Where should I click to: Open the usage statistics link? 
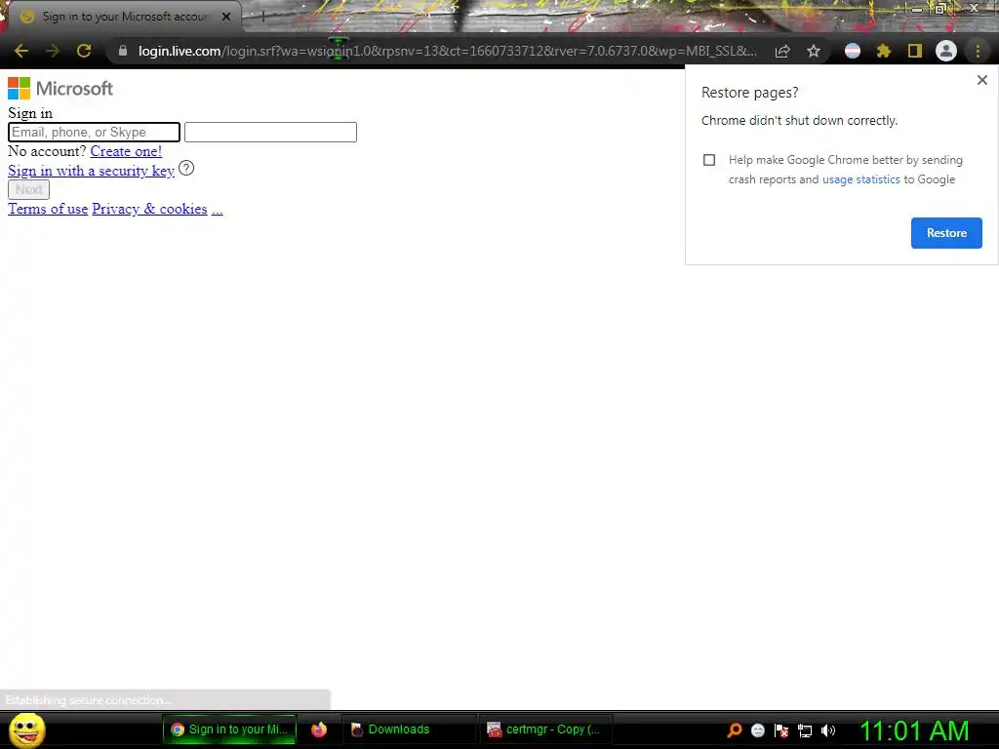tap(860, 179)
